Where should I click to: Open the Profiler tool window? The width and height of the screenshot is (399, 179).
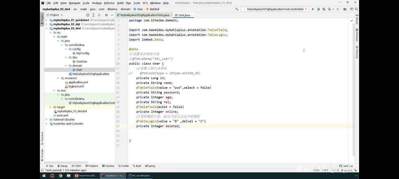point(123,166)
